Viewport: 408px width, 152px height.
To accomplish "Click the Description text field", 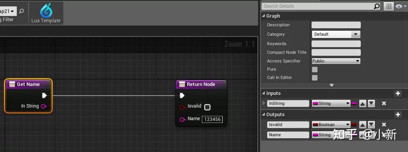I will tap(336, 25).
